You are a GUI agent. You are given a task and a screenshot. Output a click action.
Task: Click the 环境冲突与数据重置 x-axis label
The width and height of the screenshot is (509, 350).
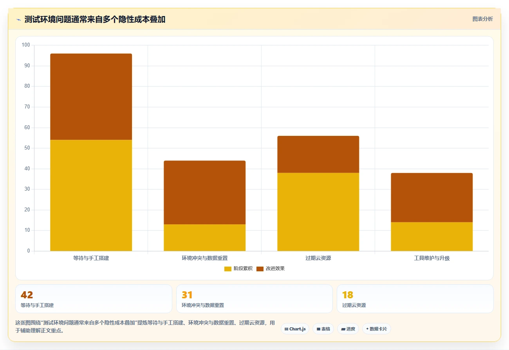[x=205, y=258]
